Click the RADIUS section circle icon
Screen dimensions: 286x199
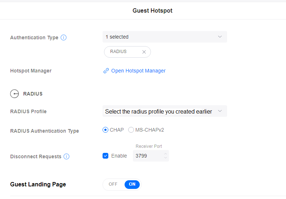pos(14,94)
